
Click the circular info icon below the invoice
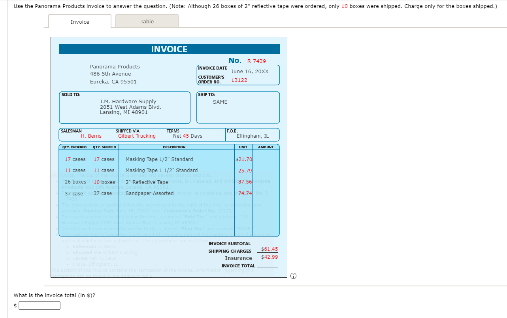click(293, 276)
